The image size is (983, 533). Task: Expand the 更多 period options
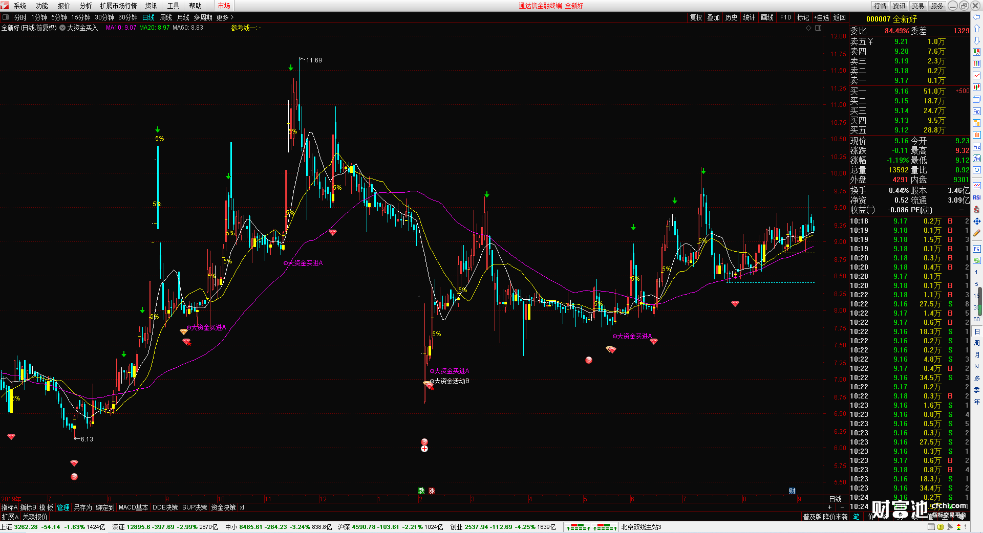coord(225,17)
